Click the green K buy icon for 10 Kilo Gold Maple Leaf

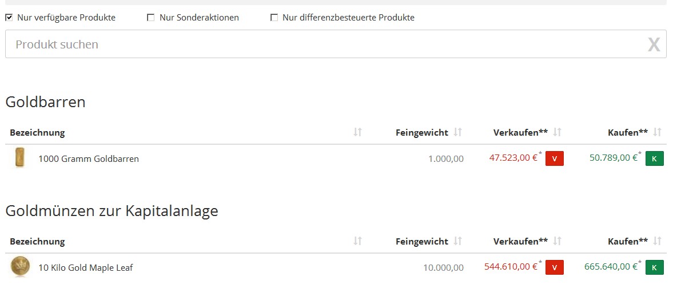654,267
